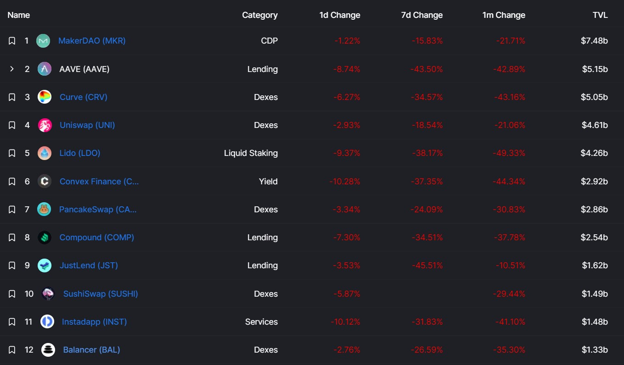Open the JustLend (JST) link
Screen dimensions: 624x365
coord(89,265)
